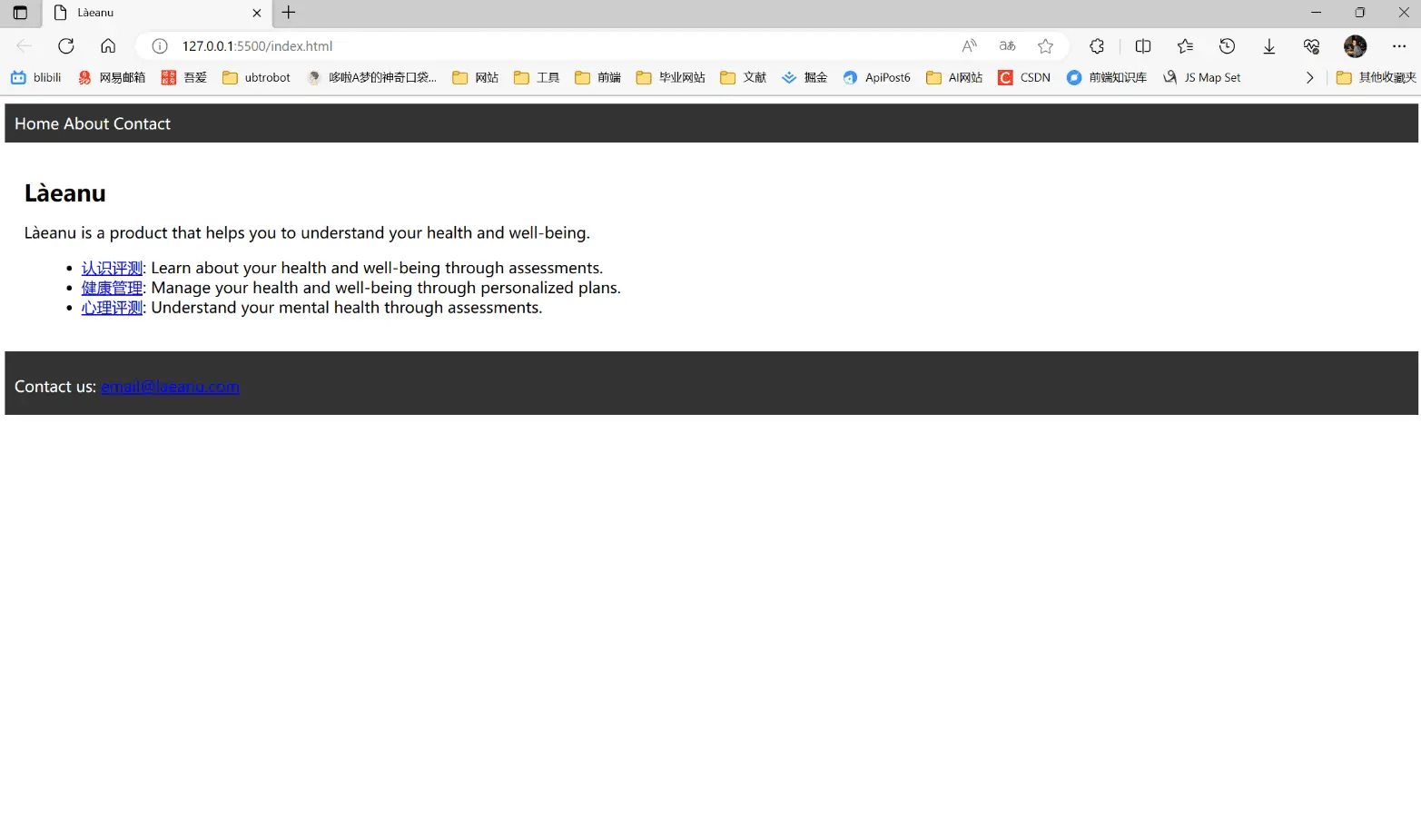Open browser history panel
The width and height of the screenshot is (1421, 837).
1227,46
